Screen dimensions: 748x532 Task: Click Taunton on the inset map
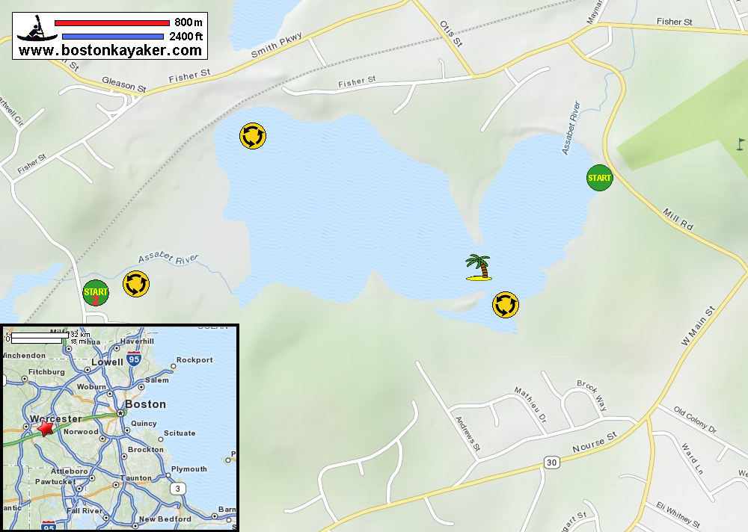(x=136, y=478)
